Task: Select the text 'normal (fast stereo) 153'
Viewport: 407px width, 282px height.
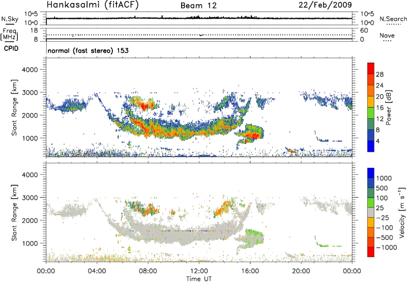Action: point(88,50)
